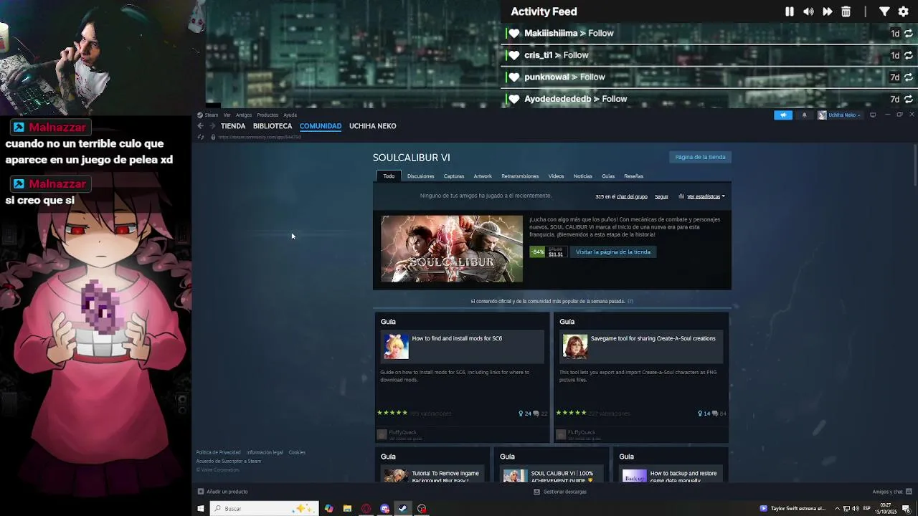Select the Capturas tab

pyautogui.click(x=454, y=176)
